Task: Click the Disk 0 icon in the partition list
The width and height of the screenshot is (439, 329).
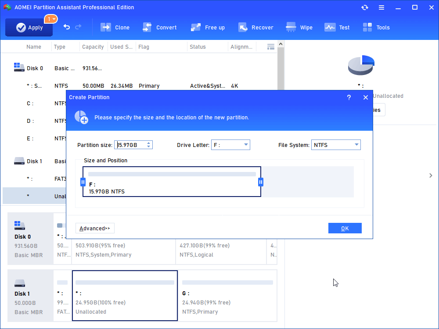Action: (x=19, y=68)
